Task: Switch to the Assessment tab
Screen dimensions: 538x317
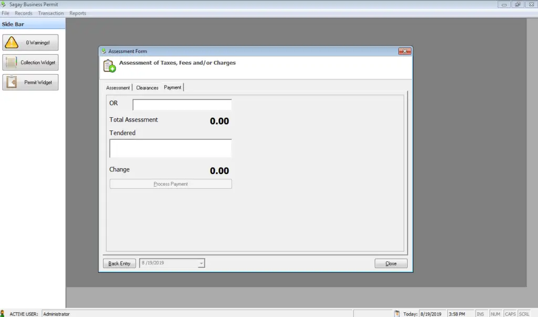Action: pos(118,87)
